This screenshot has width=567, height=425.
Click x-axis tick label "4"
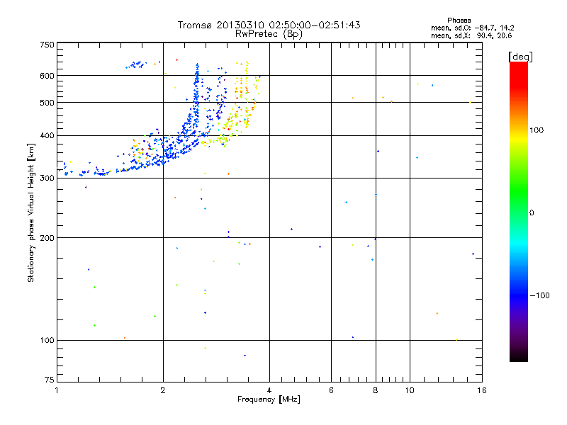[x=269, y=390]
